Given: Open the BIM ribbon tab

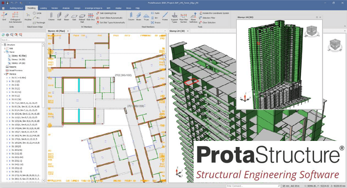Looking at the screenshot, I should tap(108, 8).
